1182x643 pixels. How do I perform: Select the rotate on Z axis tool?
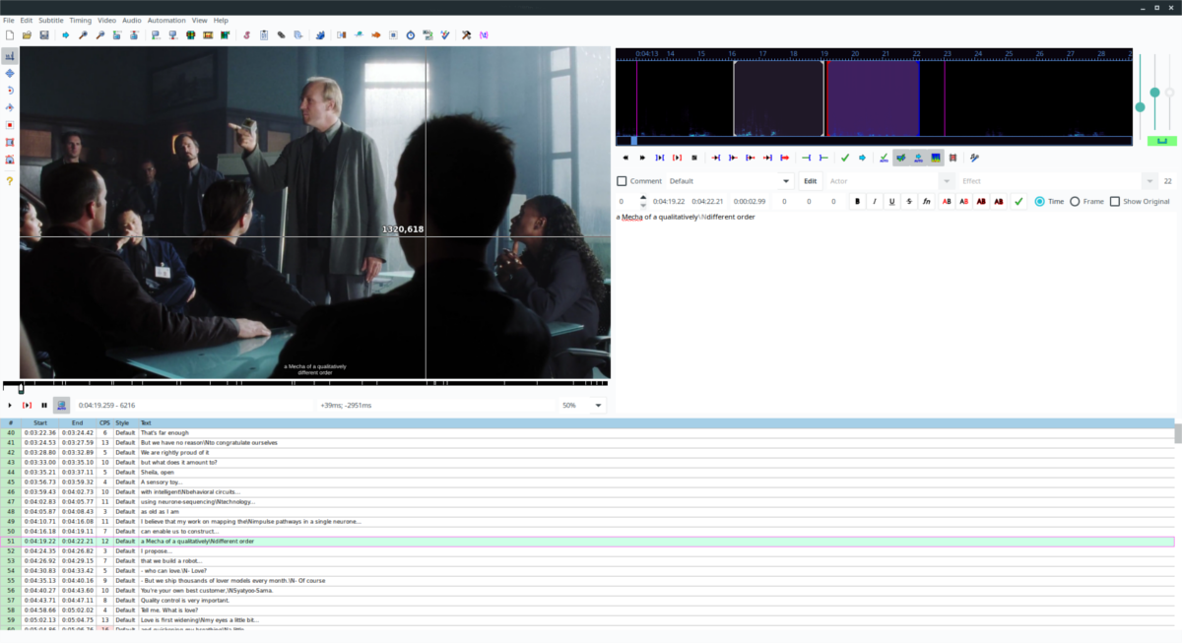[10, 91]
